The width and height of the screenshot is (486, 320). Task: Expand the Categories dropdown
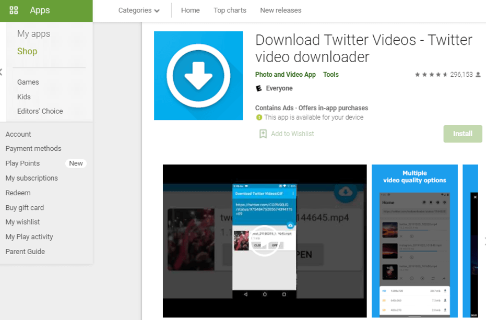coord(139,10)
